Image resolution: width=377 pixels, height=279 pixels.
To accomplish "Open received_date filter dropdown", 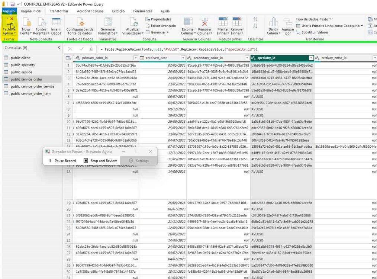I will (183, 58).
